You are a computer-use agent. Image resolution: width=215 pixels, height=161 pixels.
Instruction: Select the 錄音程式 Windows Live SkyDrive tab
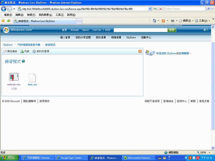[x=45, y=21]
